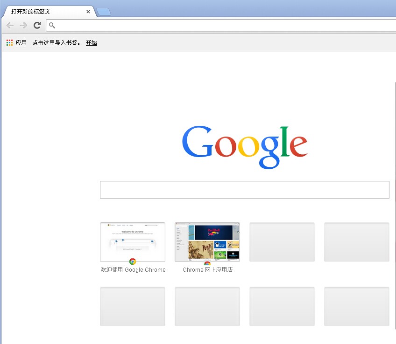Close the 打开新的标签页 tab
The image size is (396, 344).
pyautogui.click(x=88, y=12)
